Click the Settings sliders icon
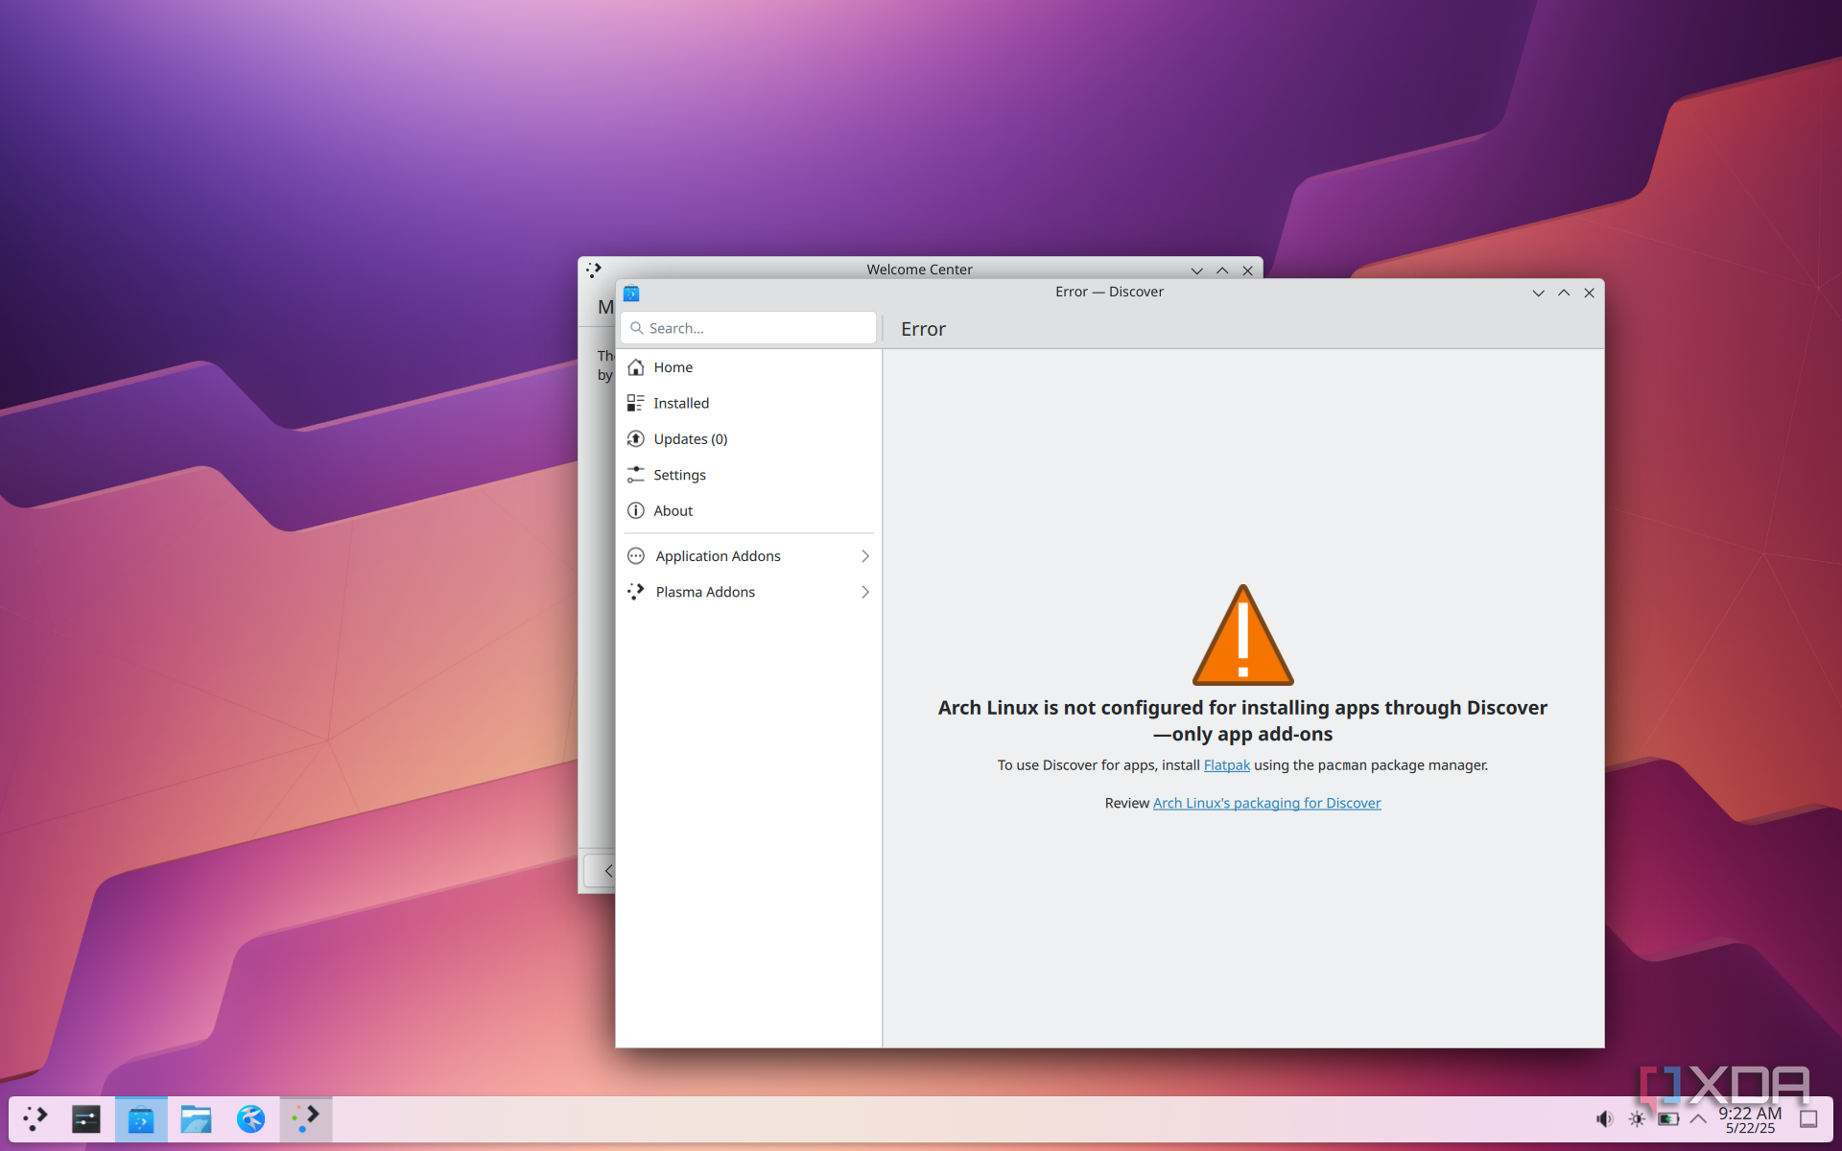 (635, 475)
